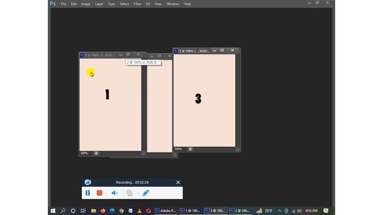383x215 pixels.
Task: Open the weather widget showing 76°F
Action: (265, 211)
